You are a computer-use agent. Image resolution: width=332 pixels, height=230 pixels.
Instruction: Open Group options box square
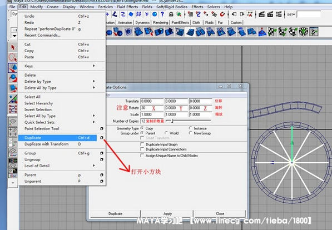[x=102, y=153]
